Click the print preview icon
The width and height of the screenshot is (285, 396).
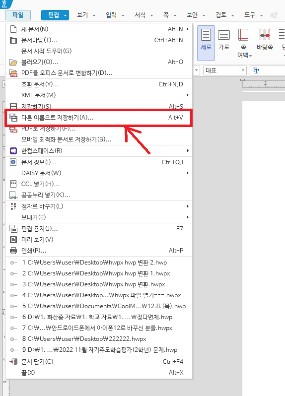[x=13, y=239]
